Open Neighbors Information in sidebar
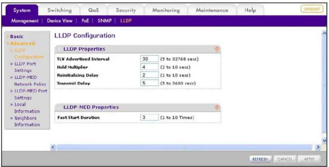 tap(27, 121)
